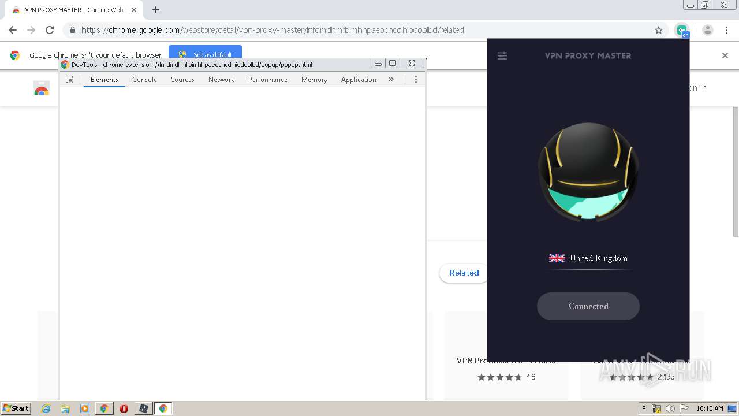The image size is (739, 416).
Task: Click the United Kingdom flag icon
Action: [x=557, y=258]
